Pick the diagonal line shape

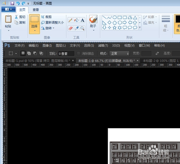pyautogui.click(x=104, y=18)
